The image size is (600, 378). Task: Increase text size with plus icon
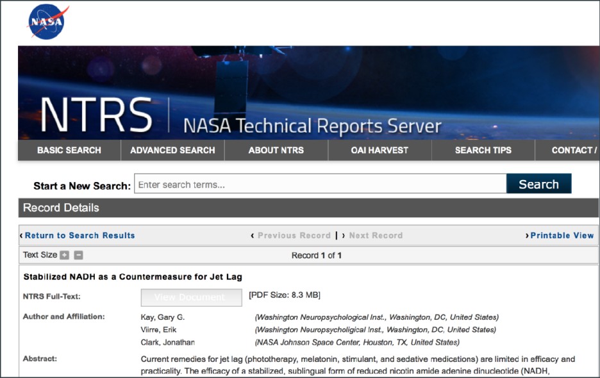(x=65, y=255)
